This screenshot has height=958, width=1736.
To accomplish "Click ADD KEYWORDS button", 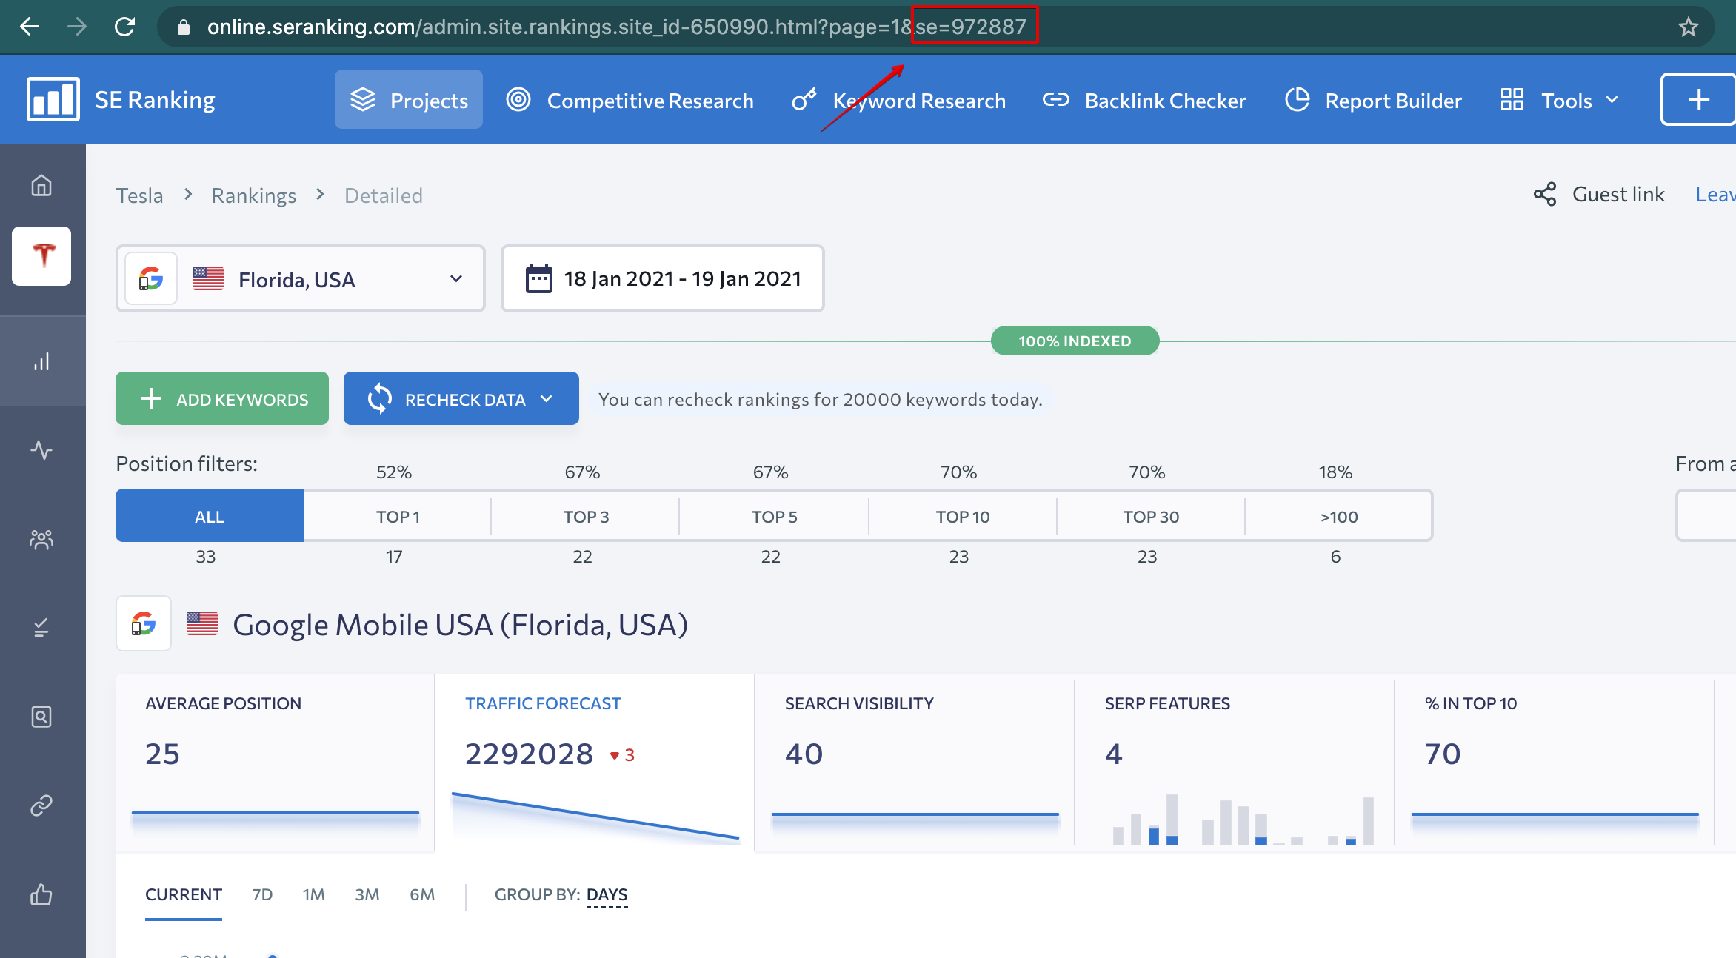I will point(222,398).
